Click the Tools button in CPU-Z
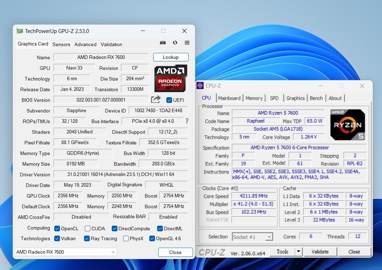The height and width of the screenshot is (270, 382). [x=283, y=252]
